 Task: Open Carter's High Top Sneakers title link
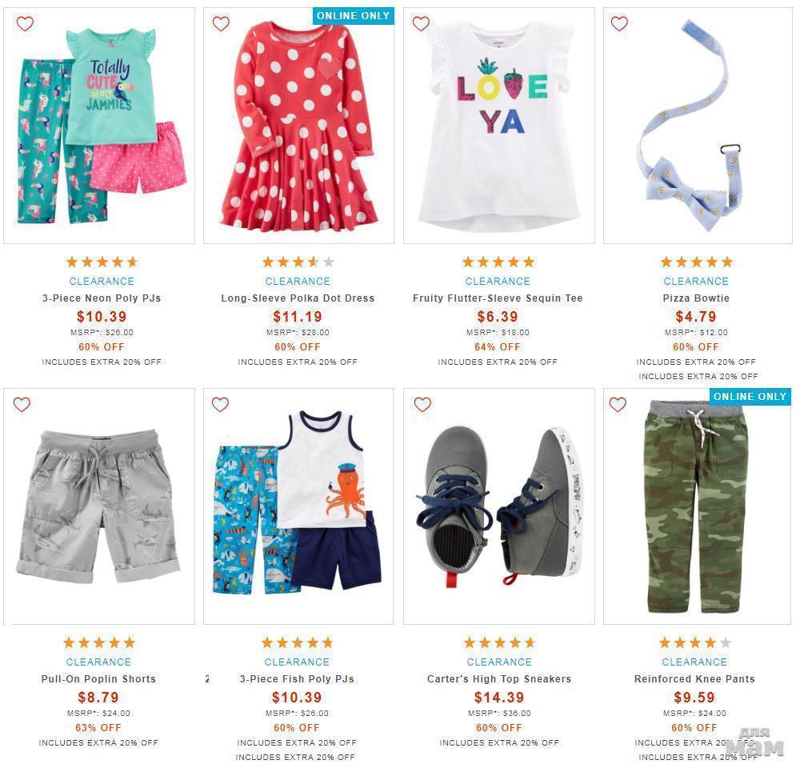tap(499, 679)
